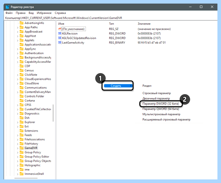Viewport: 221px width, 183px height.
Task: Click the Extensions folder icon
Action: tap(21, 131)
